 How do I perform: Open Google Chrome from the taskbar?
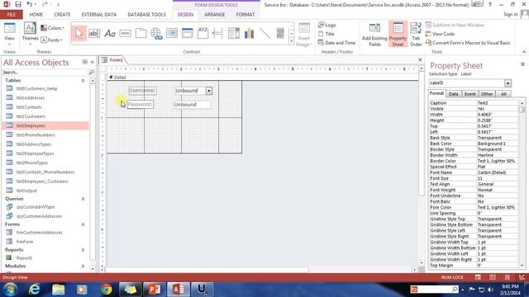[x=107, y=290]
